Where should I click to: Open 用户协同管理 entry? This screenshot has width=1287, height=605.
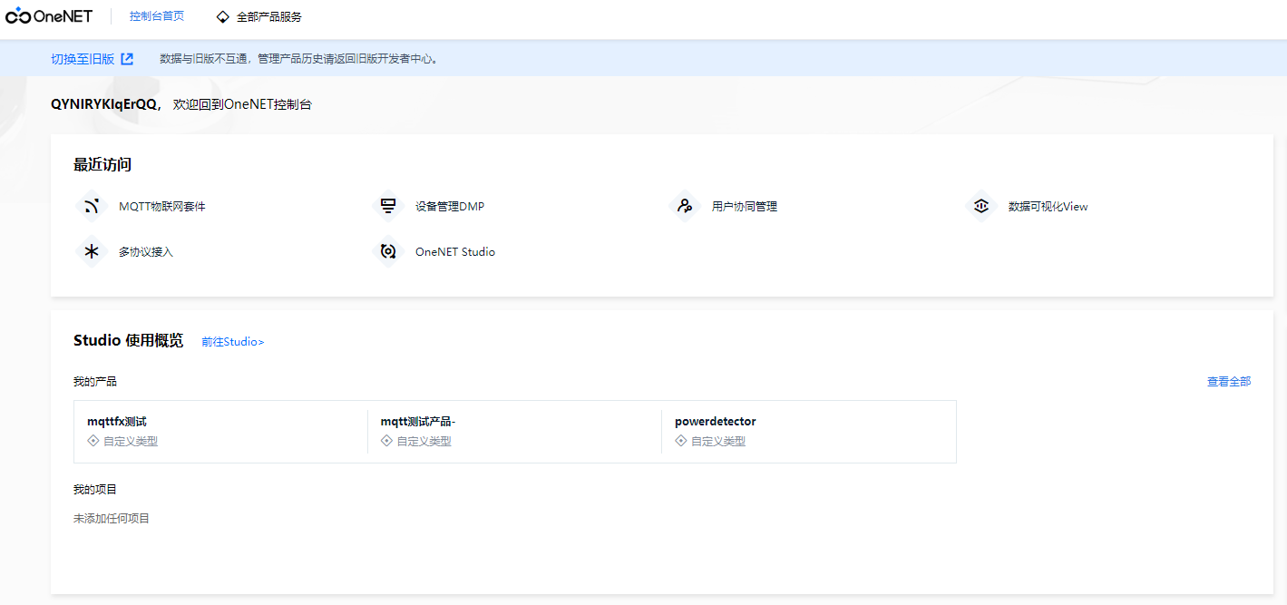pyautogui.click(x=745, y=206)
